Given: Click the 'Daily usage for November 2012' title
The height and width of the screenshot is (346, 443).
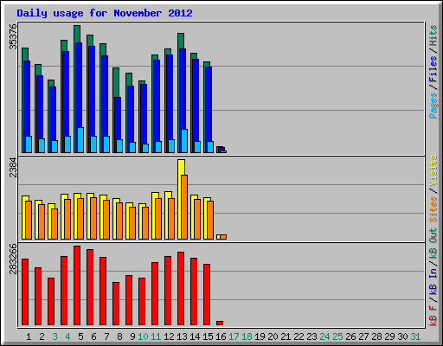Looking at the screenshot, I should 105,13.
